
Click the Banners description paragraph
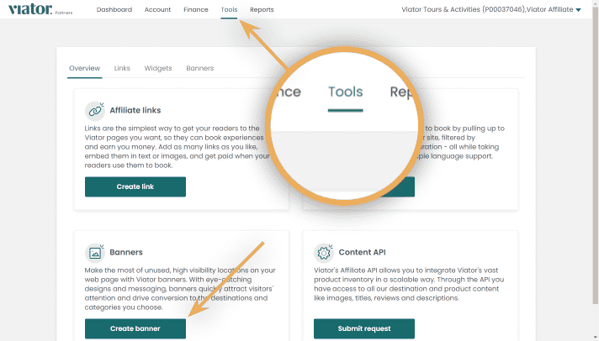tap(180, 289)
